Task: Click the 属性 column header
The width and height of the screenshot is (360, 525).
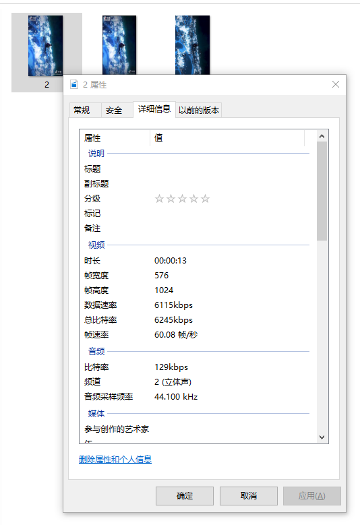Action: click(x=115, y=138)
